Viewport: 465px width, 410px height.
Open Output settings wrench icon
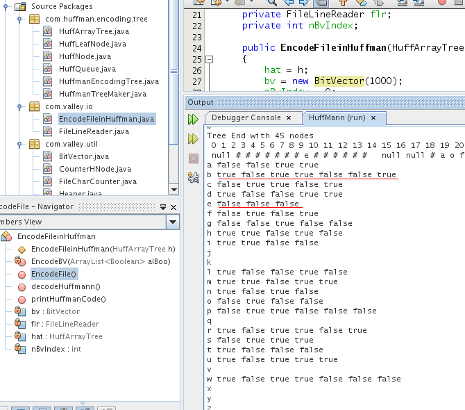click(x=194, y=177)
